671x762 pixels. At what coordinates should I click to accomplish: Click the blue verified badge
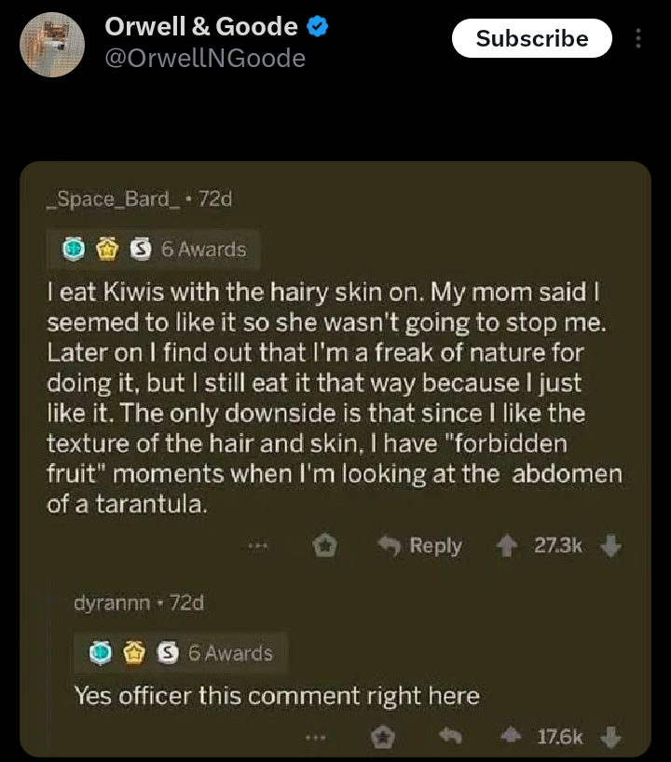click(319, 28)
